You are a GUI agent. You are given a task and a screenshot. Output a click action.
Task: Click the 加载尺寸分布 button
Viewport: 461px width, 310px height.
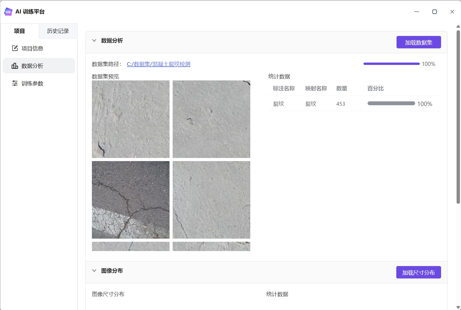(418, 272)
